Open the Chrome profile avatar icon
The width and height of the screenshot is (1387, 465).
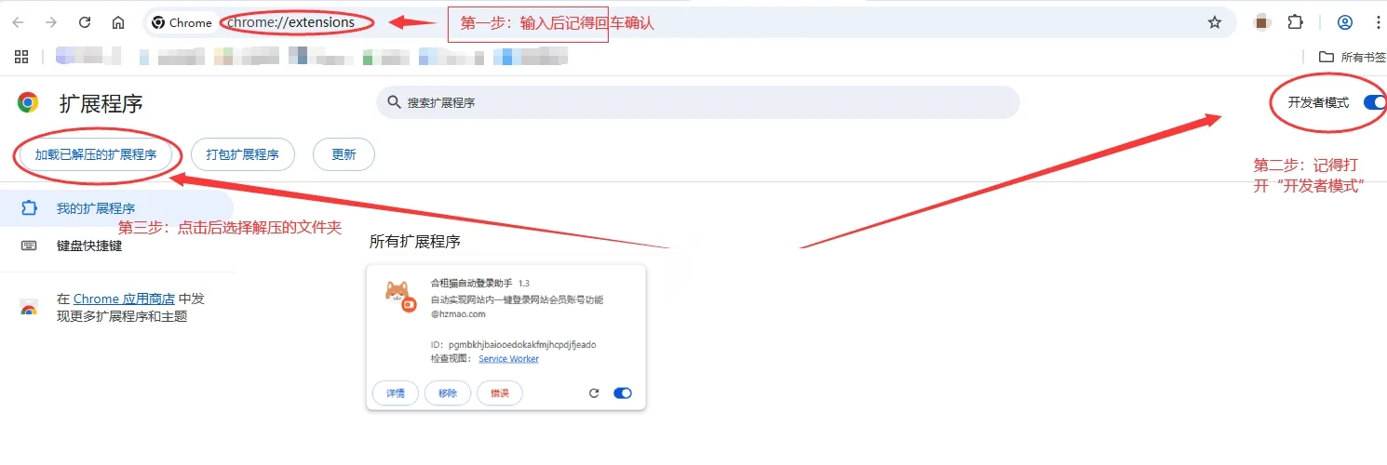click(1344, 22)
